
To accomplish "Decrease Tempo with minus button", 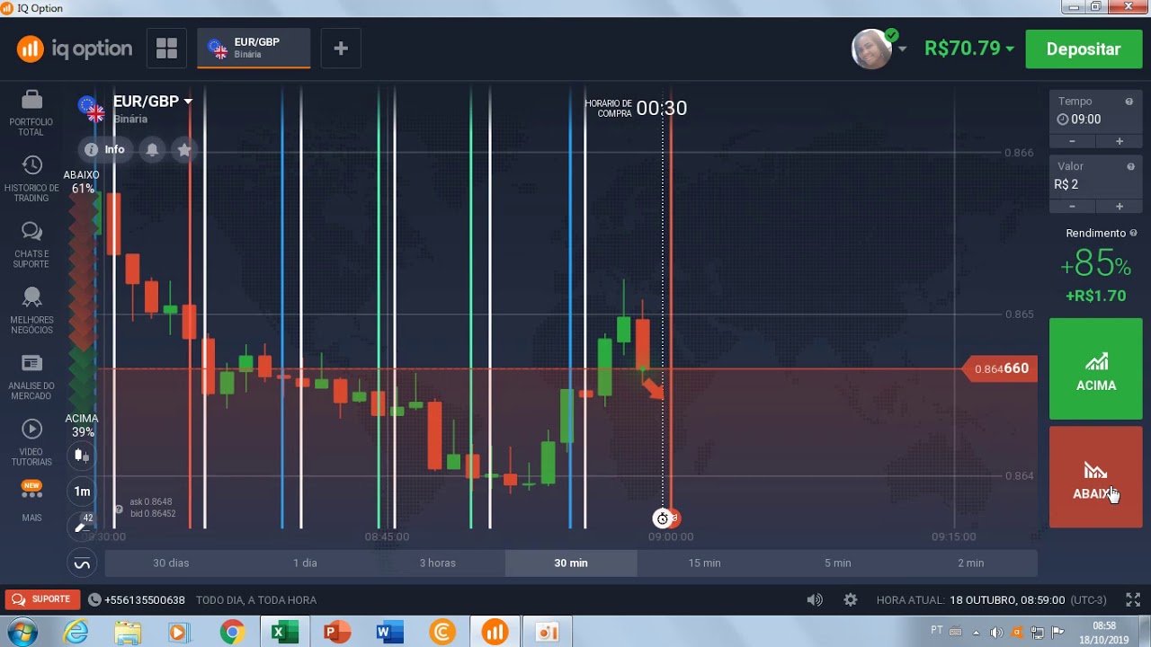I will coord(1073,141).
